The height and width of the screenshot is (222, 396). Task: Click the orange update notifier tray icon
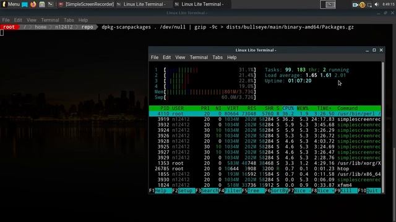pos(362,4)
